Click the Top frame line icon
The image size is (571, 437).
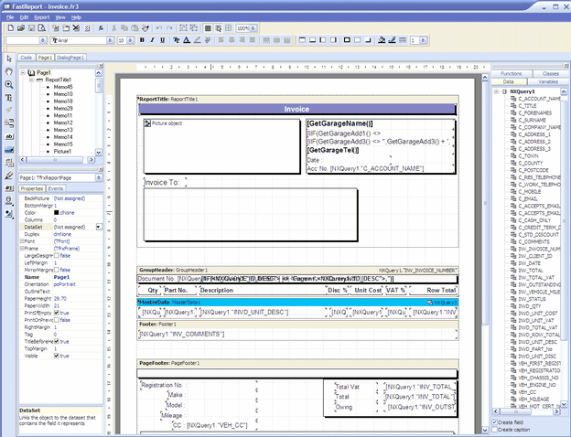(302, 40)
